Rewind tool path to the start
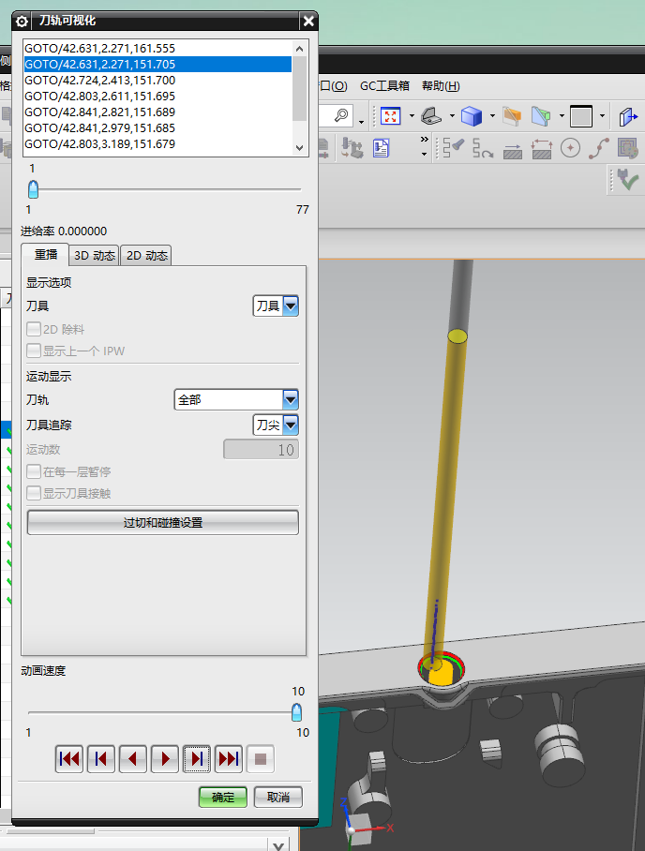This screenshot has width=645, height=851. pyautogui.click(x=69, y=759)
